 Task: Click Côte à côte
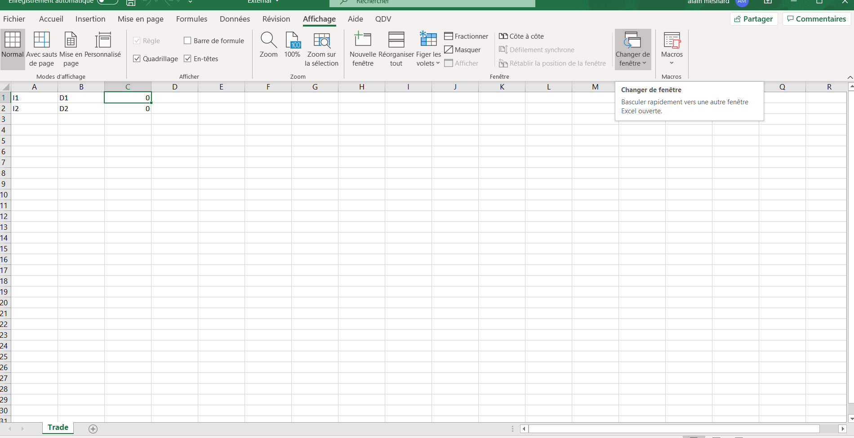click(x=521, y=36)
